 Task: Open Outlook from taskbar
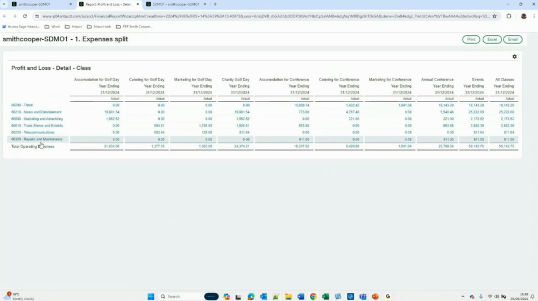click(x=264, y=297)
